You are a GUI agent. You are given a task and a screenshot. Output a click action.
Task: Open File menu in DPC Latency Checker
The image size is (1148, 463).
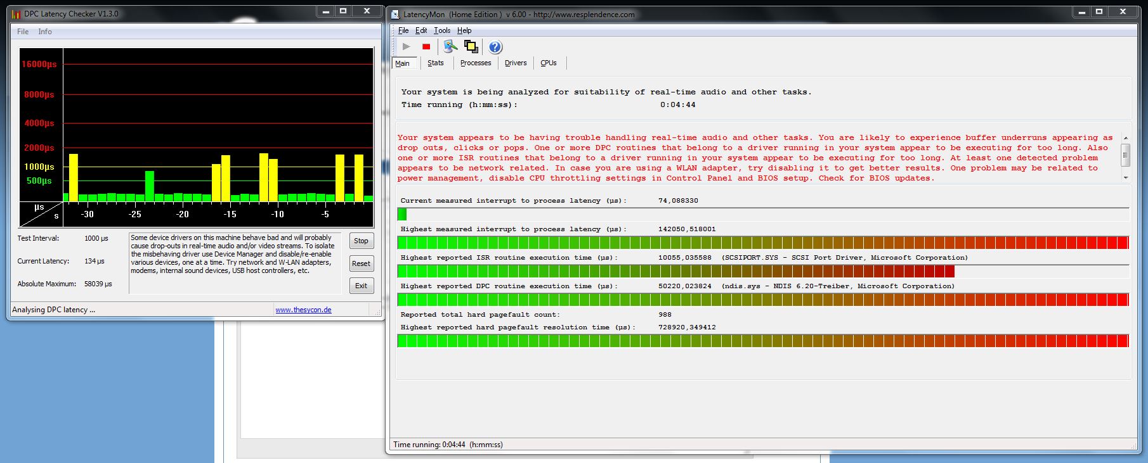(23, 32)
